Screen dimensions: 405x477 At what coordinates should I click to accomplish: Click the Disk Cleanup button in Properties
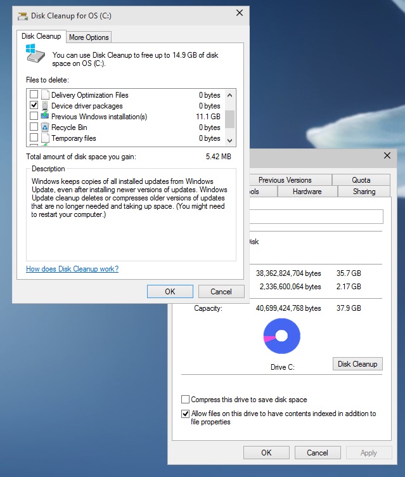pos(357,364)
